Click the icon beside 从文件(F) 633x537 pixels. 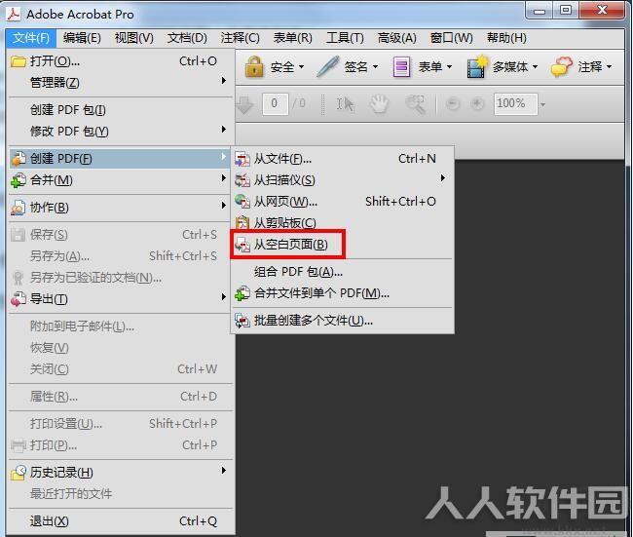click(242, 159)
